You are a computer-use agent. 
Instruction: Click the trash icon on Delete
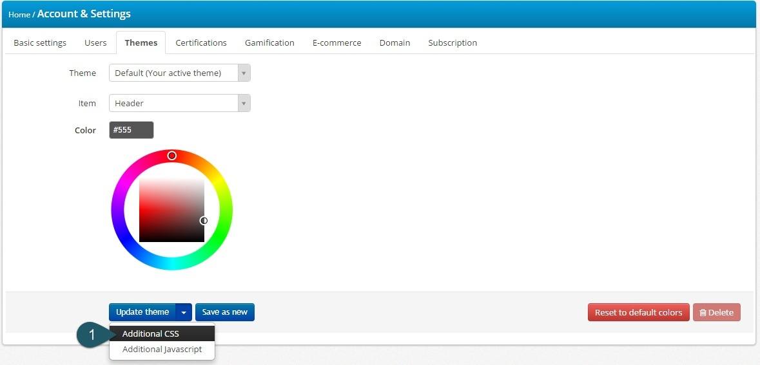[703, 313]
